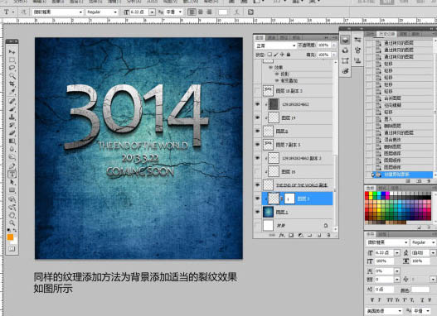Image resolution: width=437 pixels, height=316 pixels.
Task: Click the 颜色 color swatch in the Character panel
Action: 420,290
